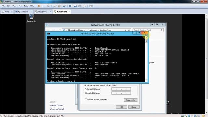Expand the Control Panel address bar history dropdown

[126, 30]
